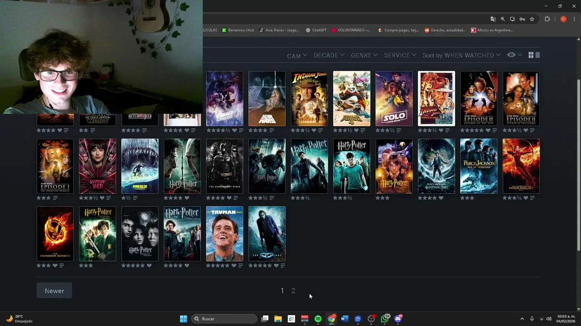
Task: Expand the CAM filter dropdown
Action: (297, 55)
